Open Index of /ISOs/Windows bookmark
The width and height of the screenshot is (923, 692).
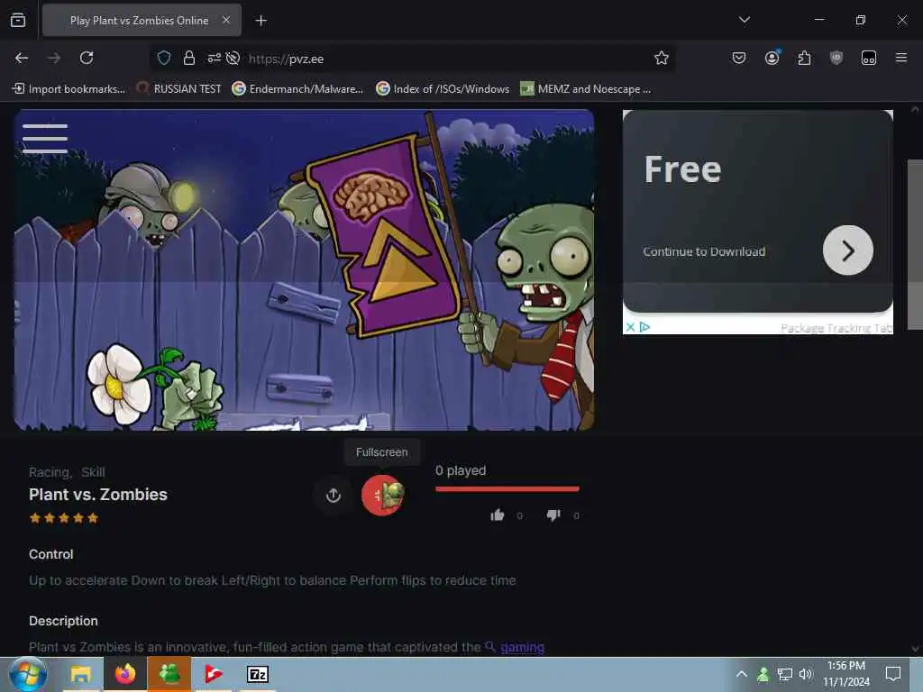click(443, 89)
